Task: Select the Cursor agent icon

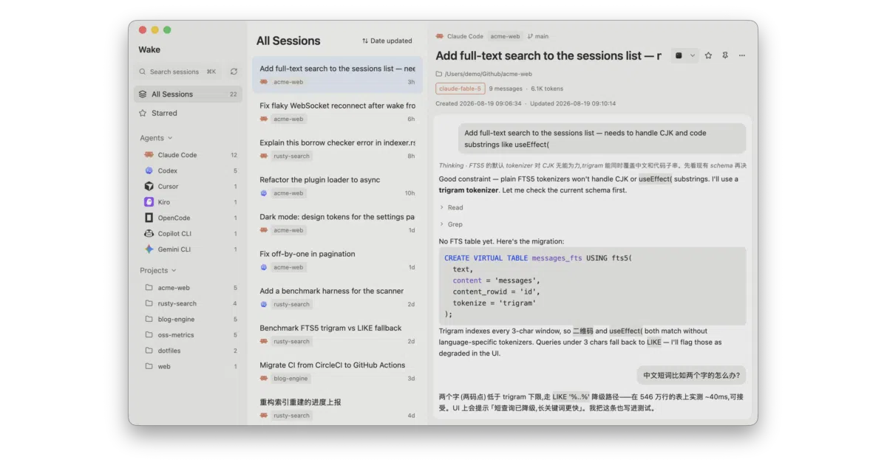Action: tap(149, 186)
